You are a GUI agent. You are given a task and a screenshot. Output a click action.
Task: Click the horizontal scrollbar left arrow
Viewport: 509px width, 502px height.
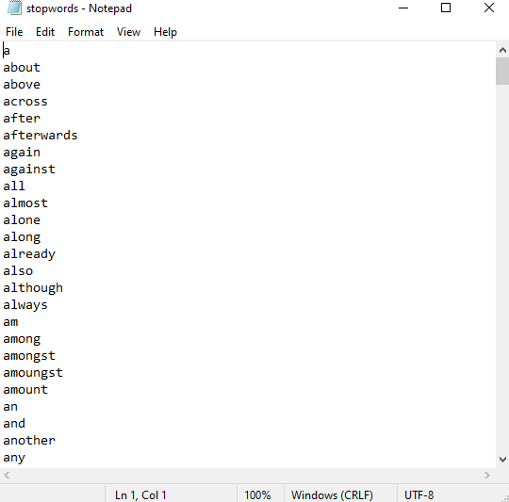7,476
